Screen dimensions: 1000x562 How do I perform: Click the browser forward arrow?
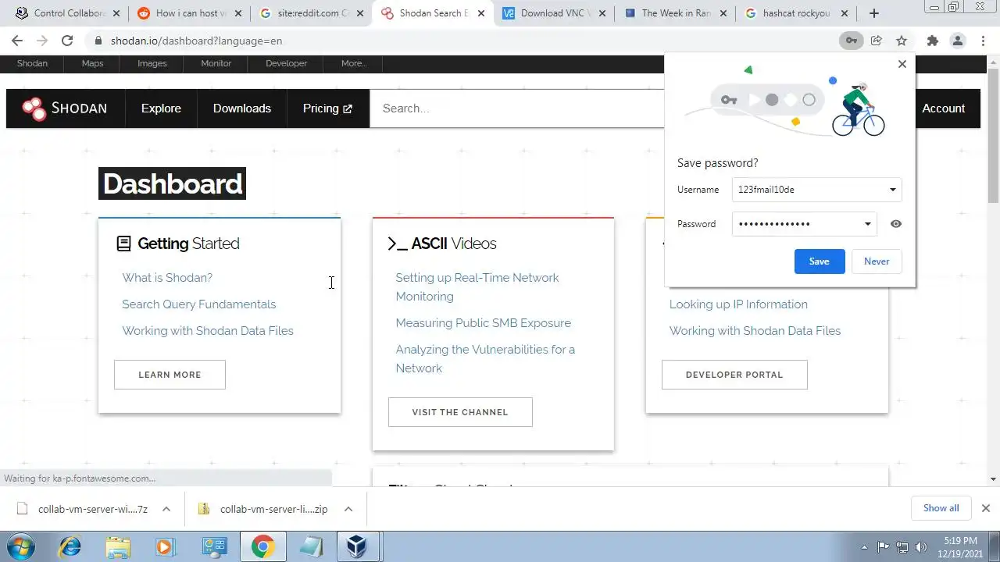42,41
